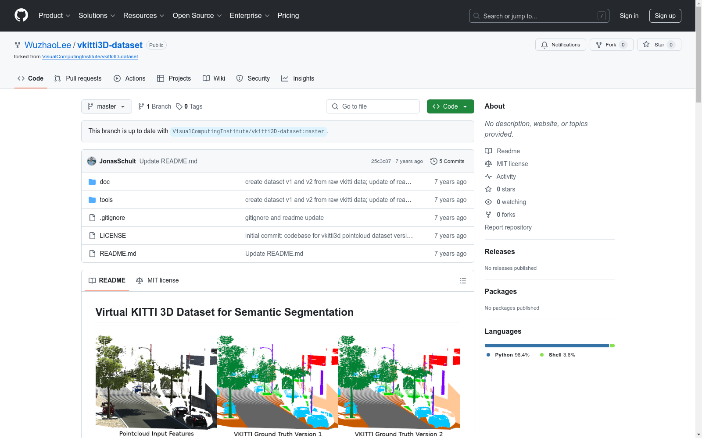Open the README outline list icon

click(x=462, y=281)
